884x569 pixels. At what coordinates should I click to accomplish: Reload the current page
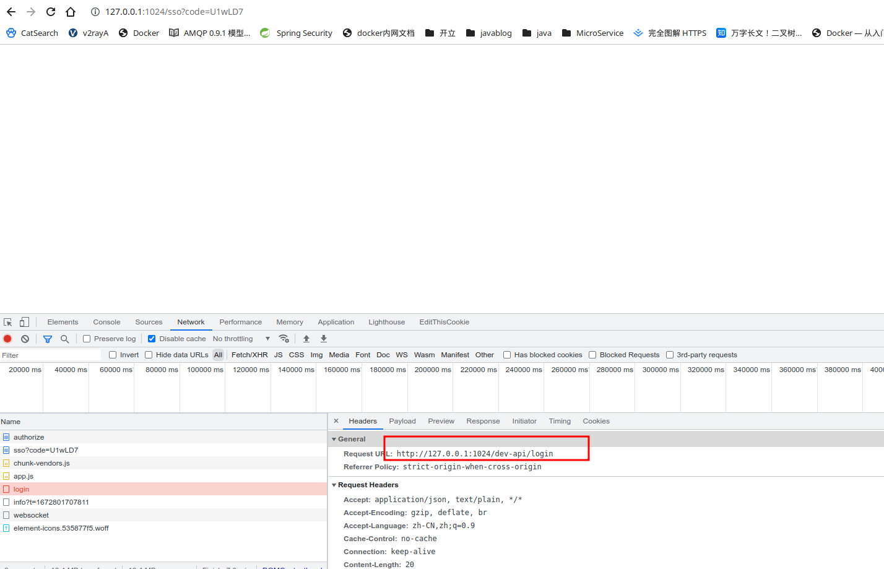pos(51,12)
